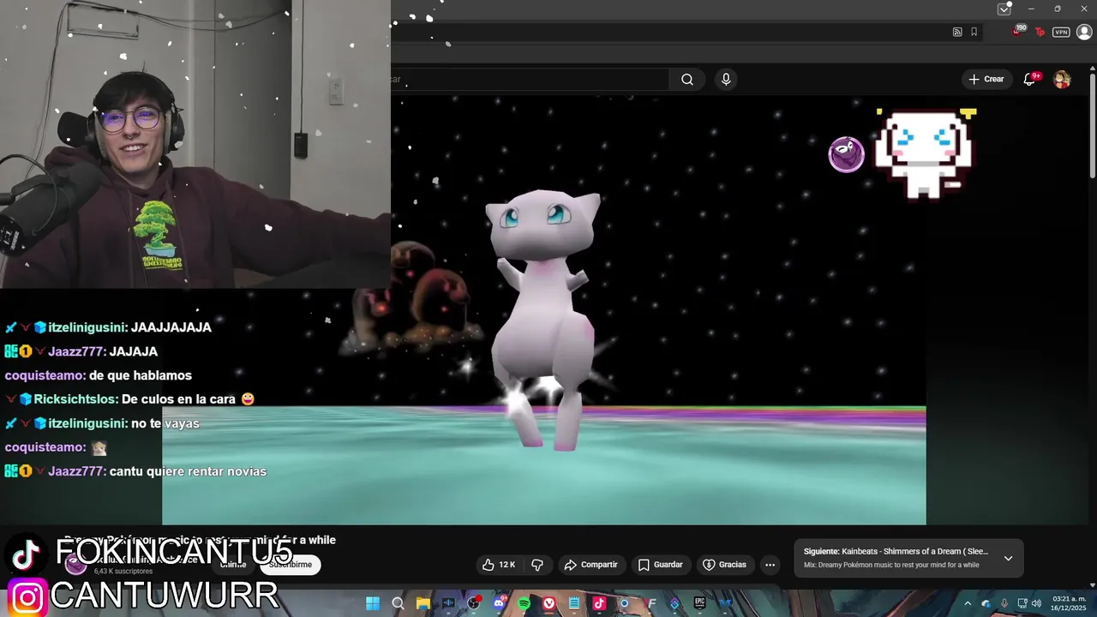Show hidden system tray icons chevron
The width and height of the screenshot is (1097, 617).
coord(968,603)
